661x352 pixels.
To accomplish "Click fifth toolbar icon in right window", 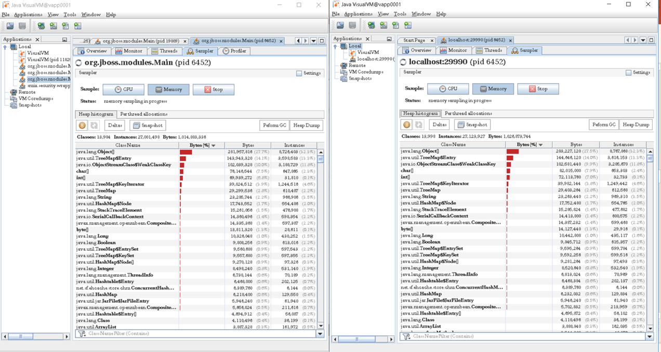I will 396,25.
